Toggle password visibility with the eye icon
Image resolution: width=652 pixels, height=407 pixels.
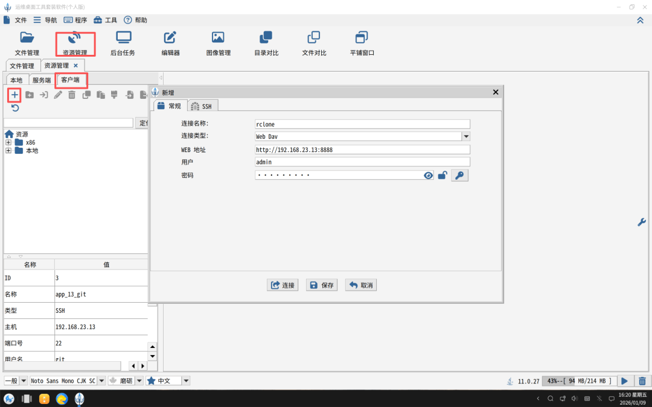[428, 175]
